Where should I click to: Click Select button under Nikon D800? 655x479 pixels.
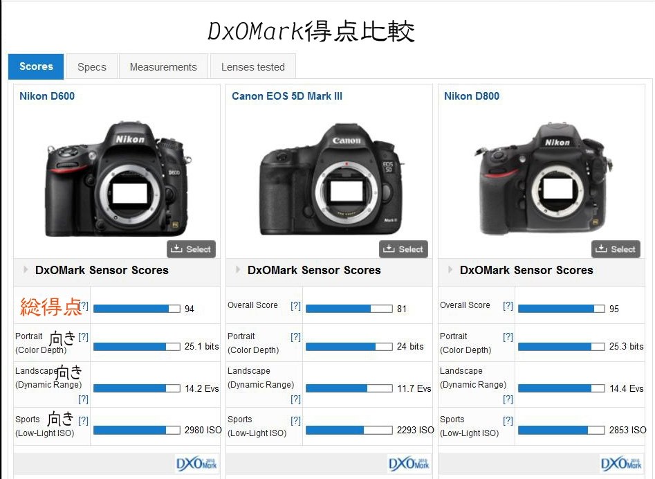tap(616, 249)
